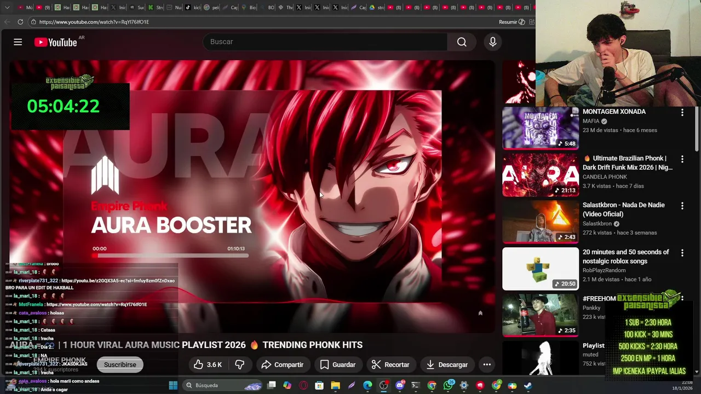Screen dimensions: 701x394
Task: Click the magnifier search button
Action: point(462,42)
